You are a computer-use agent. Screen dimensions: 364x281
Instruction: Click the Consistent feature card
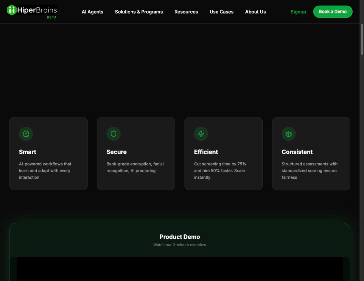click(x=311, y=153)
